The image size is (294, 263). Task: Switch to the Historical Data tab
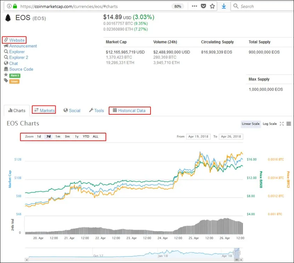click(x=129, y=110)
